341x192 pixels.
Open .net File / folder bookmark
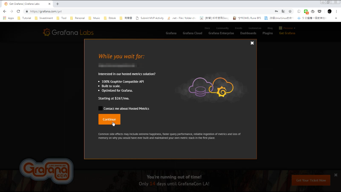pyautogui.click(x=182, y=18)
